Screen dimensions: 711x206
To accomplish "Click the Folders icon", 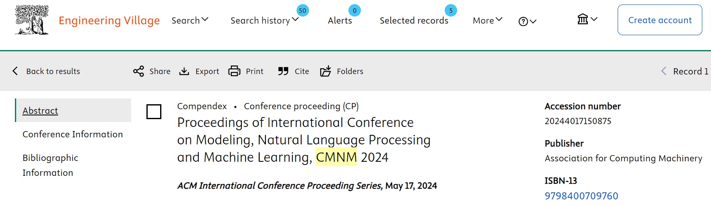I will 326,71.
